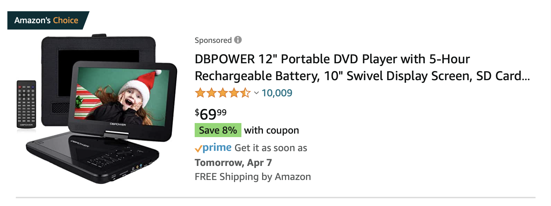
Task: Click the Amazon's Choice badge
Action: tap(46, 20)
